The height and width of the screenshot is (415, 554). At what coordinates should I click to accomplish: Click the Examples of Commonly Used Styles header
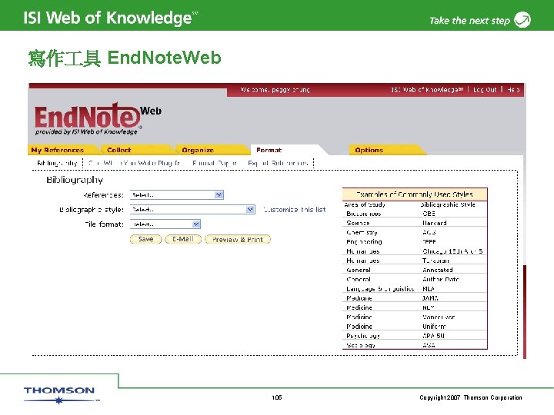click(x=415, y=194)
